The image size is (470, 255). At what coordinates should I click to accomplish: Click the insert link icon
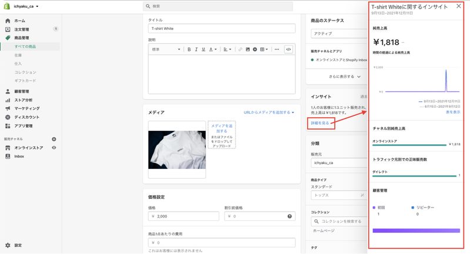click(x=240, y=49)
